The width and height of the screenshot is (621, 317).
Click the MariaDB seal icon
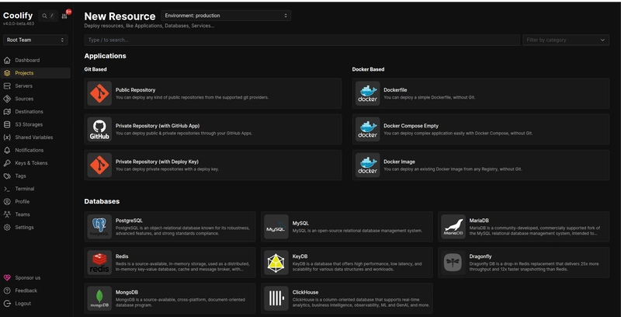(453, 226)
